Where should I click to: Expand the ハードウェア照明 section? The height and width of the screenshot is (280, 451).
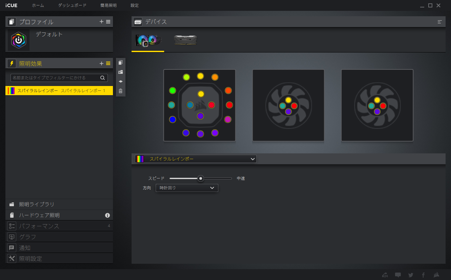point(59,215)
